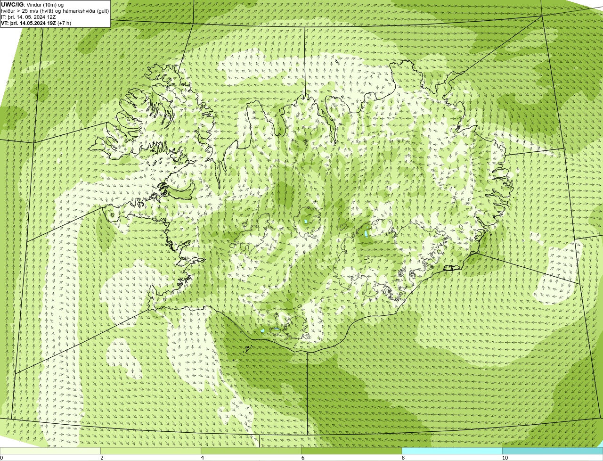Click the scale tick label '4'

[x=203, y=458]
